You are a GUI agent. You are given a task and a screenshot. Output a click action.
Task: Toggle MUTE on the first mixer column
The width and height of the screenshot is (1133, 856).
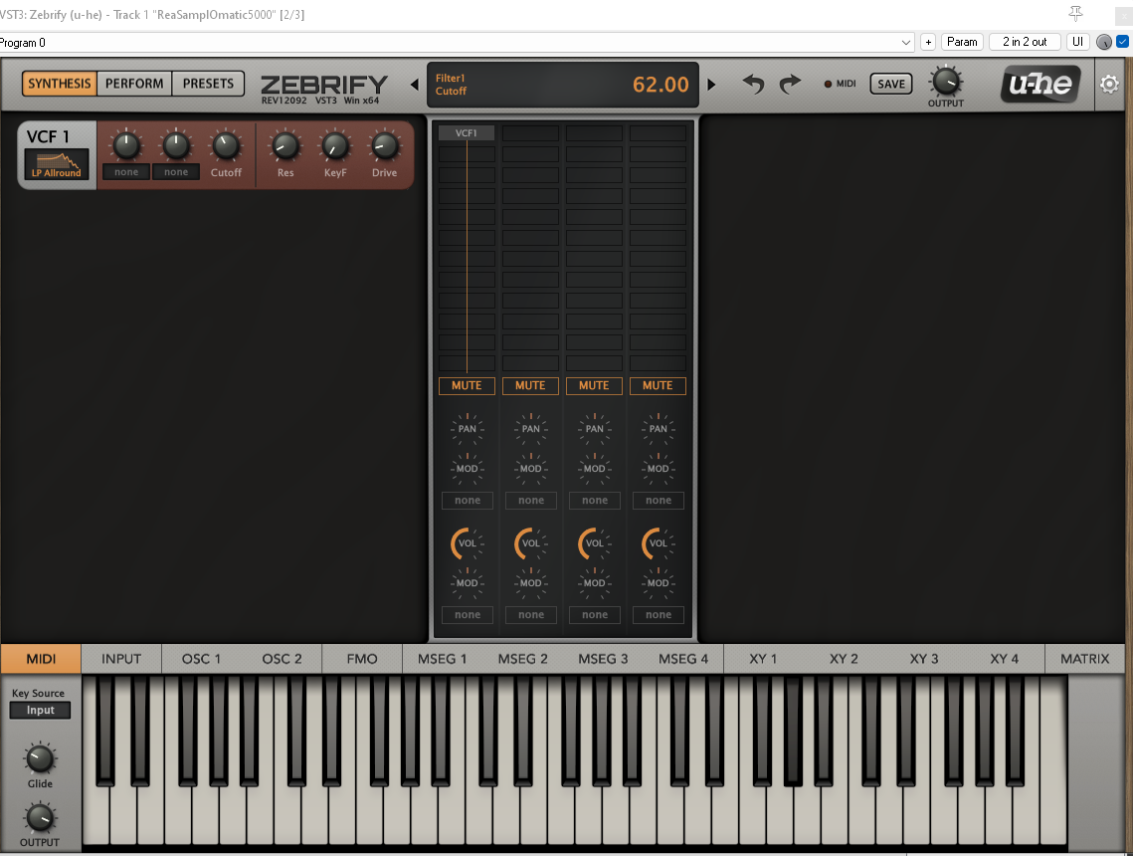[467, 386]
